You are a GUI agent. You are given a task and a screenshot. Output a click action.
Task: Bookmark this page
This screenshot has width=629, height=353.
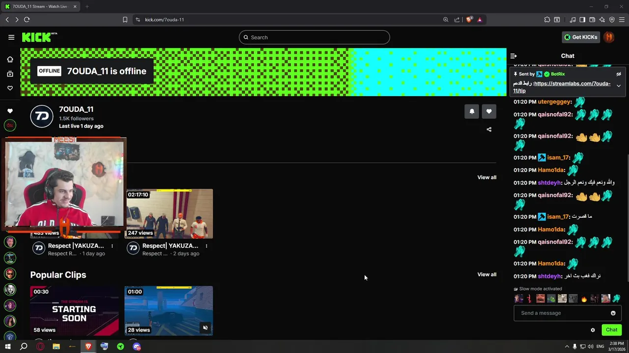pos(125,20)
